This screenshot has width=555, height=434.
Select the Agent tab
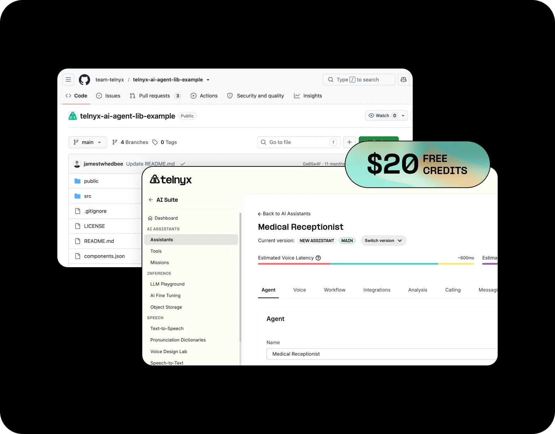pyautogui.click(x=268, y=290)
